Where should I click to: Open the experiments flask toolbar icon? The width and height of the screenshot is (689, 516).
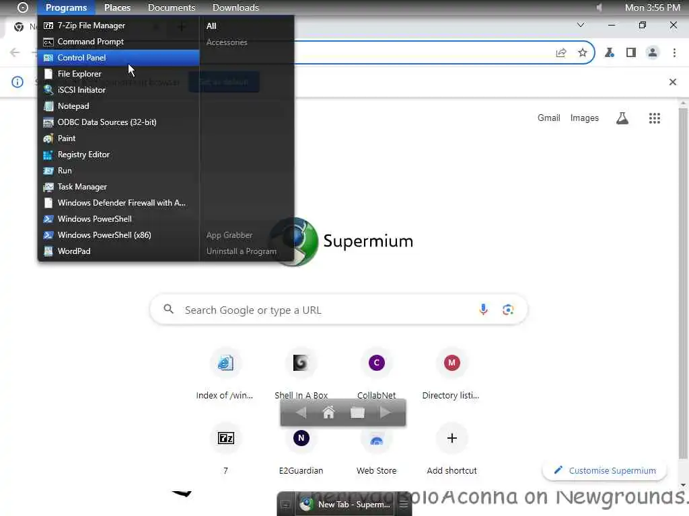point(610,52)
